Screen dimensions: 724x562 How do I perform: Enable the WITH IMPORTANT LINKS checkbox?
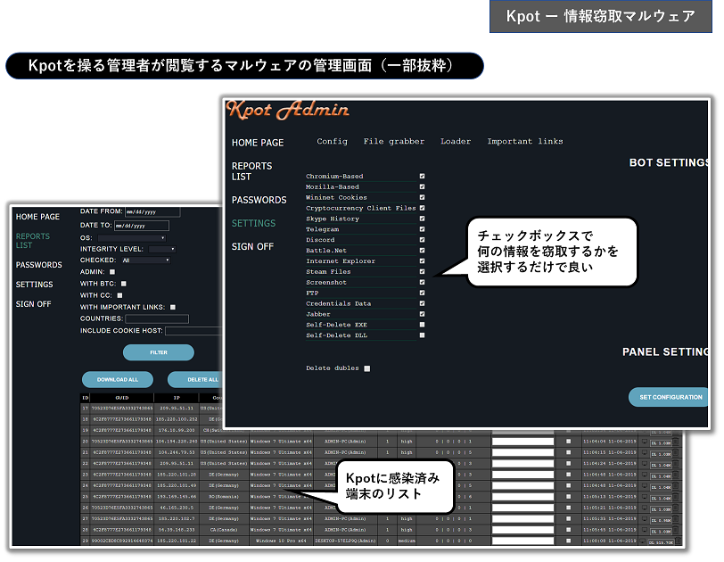point(173,307)
